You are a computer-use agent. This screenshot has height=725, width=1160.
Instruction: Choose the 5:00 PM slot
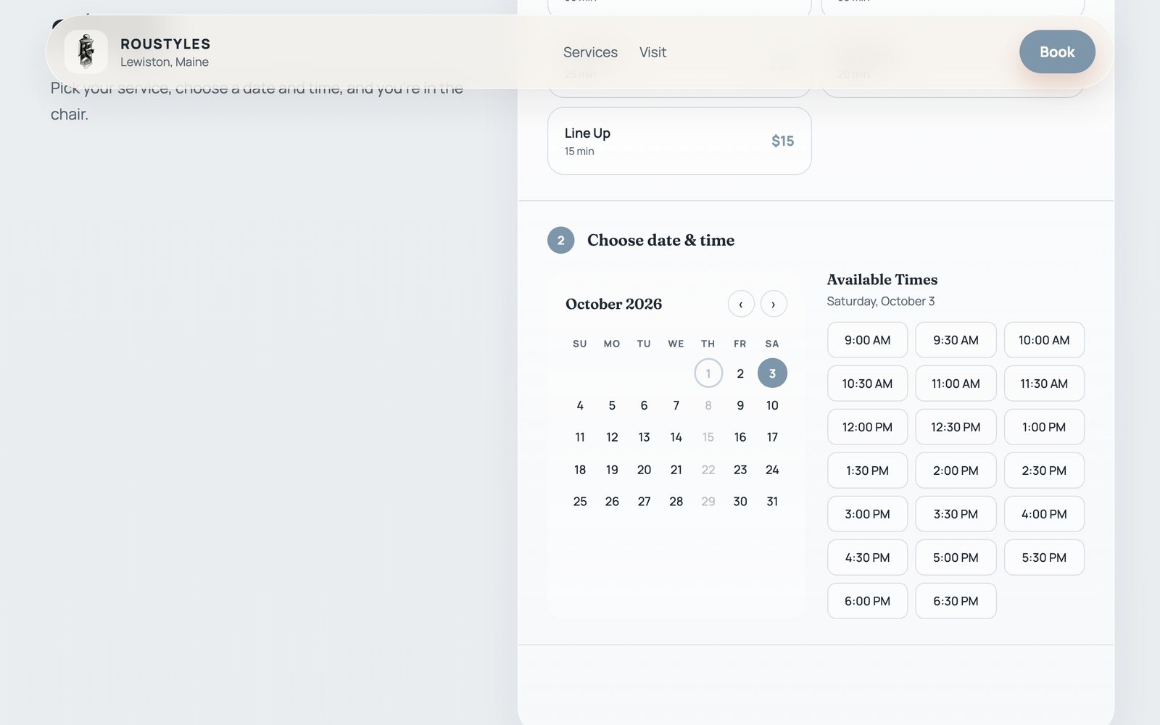tap(956, 558)
